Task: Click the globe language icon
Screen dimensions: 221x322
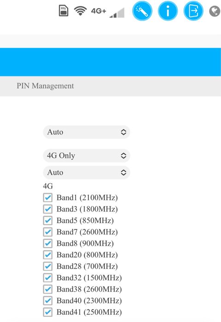Action: [215, 11]
